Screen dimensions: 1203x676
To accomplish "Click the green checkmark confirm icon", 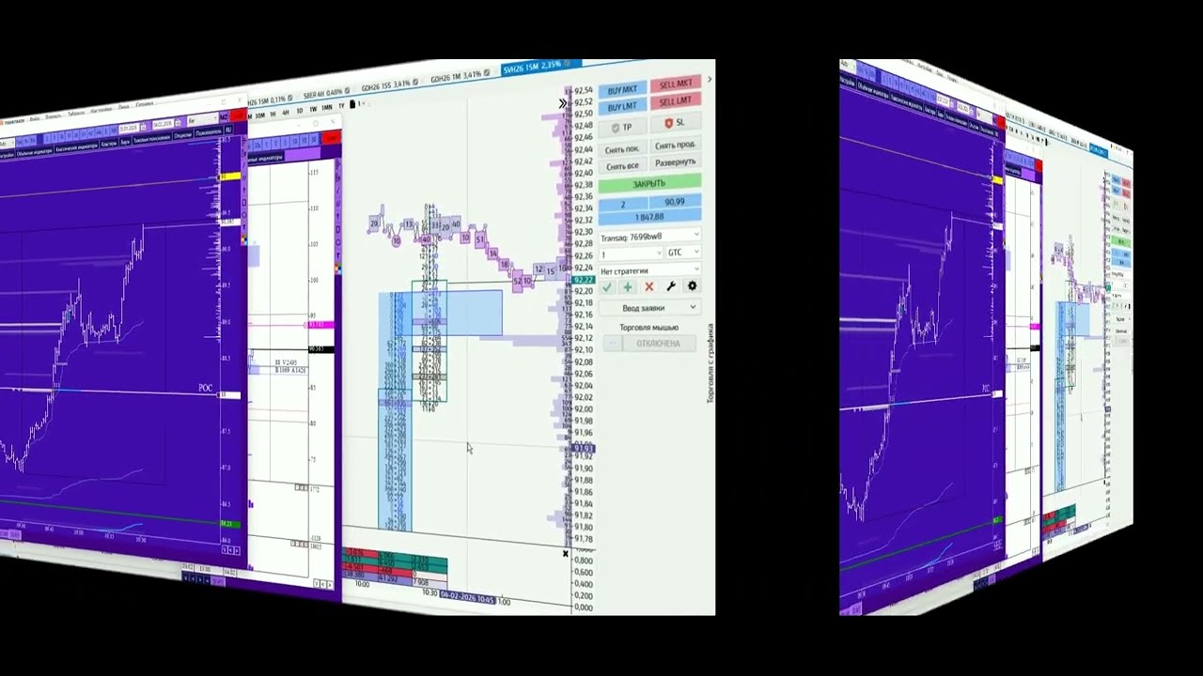I will tap(607, 286).
